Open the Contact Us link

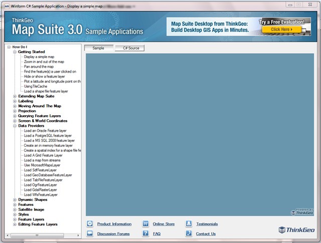point(206,234)
